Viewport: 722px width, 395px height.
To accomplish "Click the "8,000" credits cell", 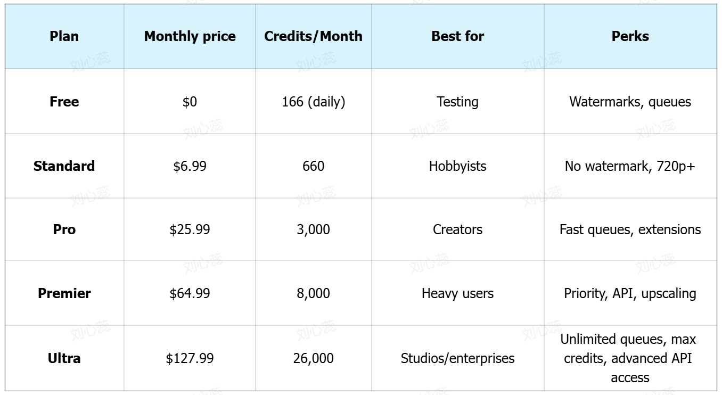I will coord(313,293).
